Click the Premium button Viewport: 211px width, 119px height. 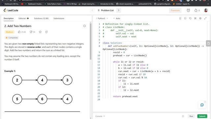point(175,10)
